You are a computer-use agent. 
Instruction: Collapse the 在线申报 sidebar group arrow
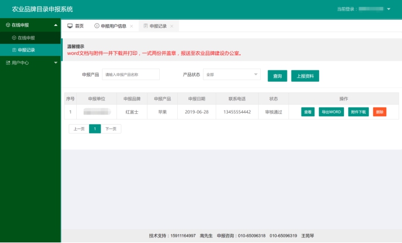56,25
